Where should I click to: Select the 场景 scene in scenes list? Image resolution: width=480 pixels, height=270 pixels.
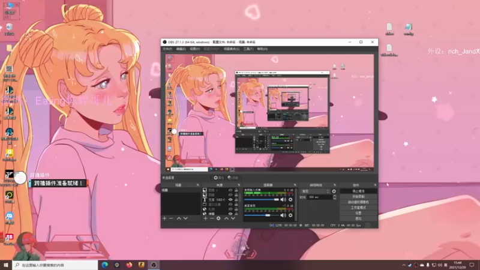click(x=181, y=190)
